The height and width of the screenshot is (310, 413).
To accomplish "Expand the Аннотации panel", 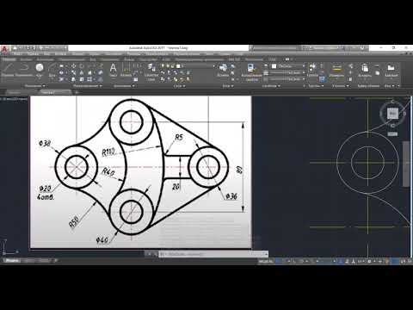I will (x=124, y=86).
